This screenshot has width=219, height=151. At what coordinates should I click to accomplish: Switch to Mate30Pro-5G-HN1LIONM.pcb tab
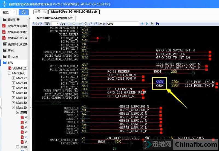[x=74, y=12]
